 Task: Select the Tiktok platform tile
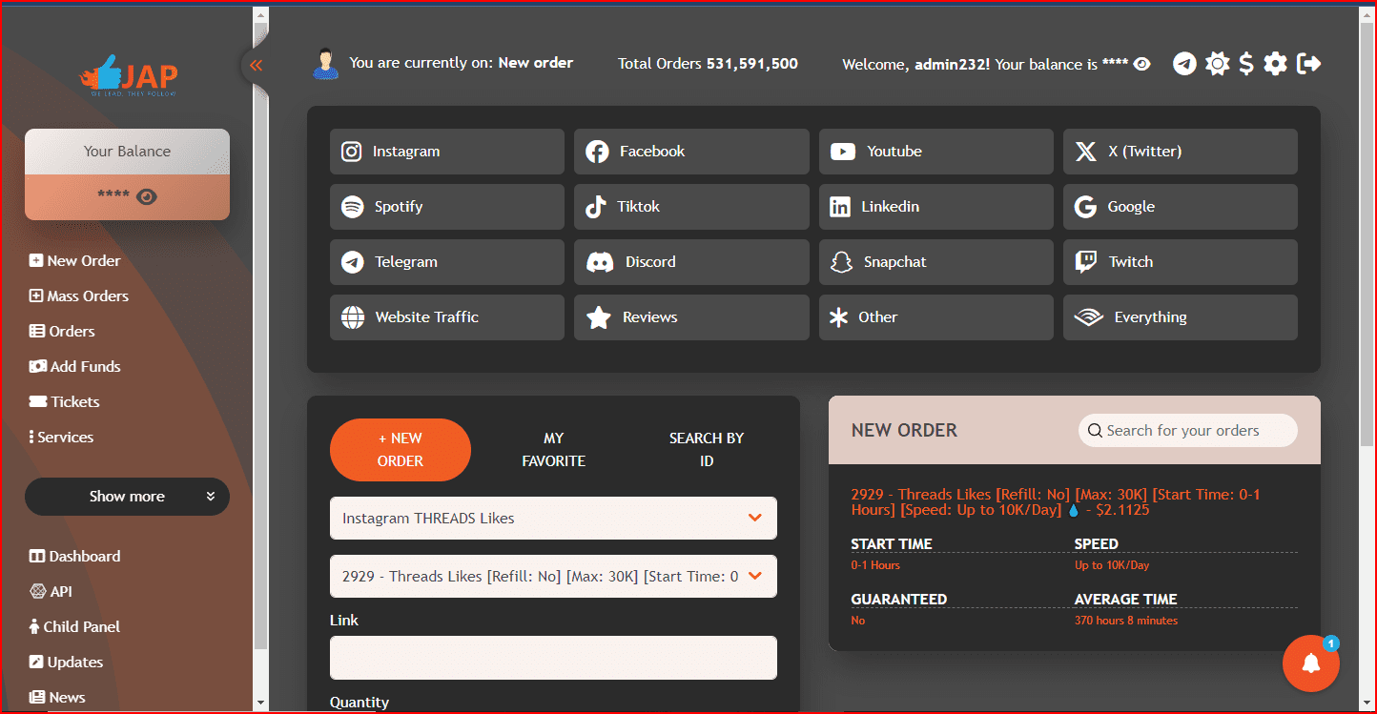[690, 207]
